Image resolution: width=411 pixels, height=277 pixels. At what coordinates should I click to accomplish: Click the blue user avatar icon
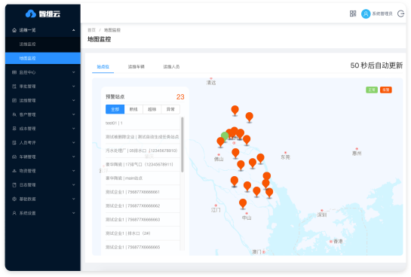click(x=366, y=14)
